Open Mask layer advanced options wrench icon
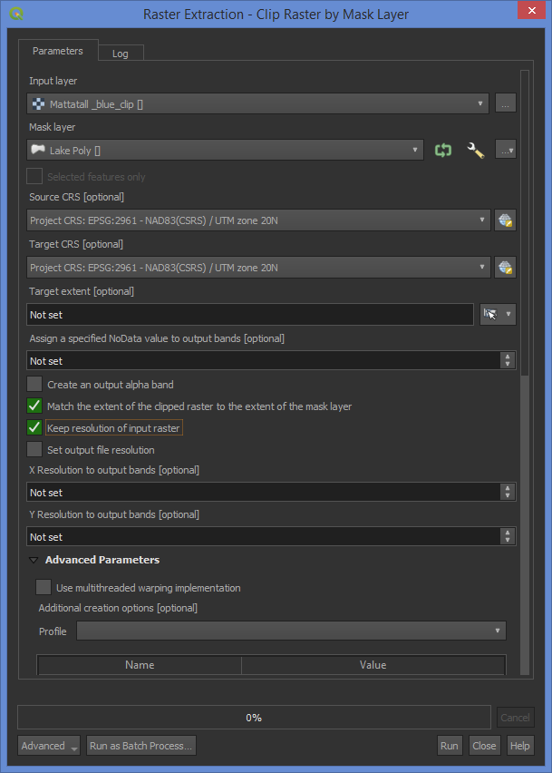The height and width of the screenshot is (773, 552). click(475, 151)
